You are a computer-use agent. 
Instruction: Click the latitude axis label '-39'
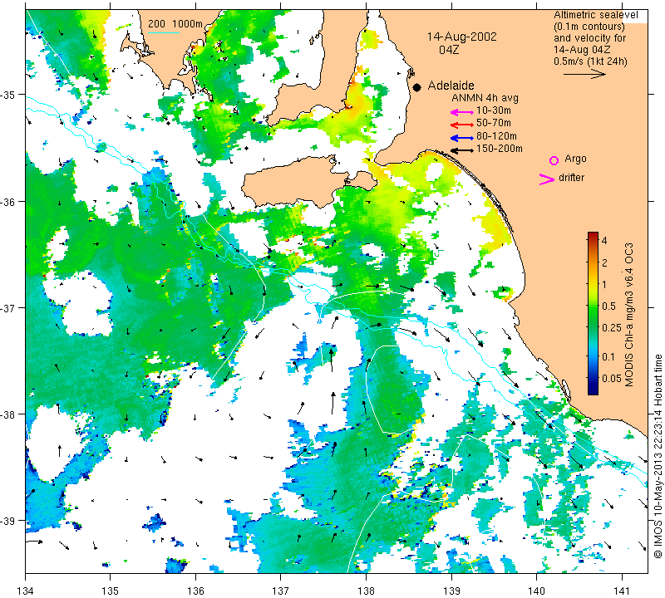[8, 521]
